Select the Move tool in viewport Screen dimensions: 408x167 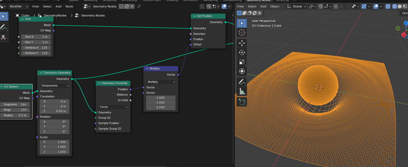point(242,43)
